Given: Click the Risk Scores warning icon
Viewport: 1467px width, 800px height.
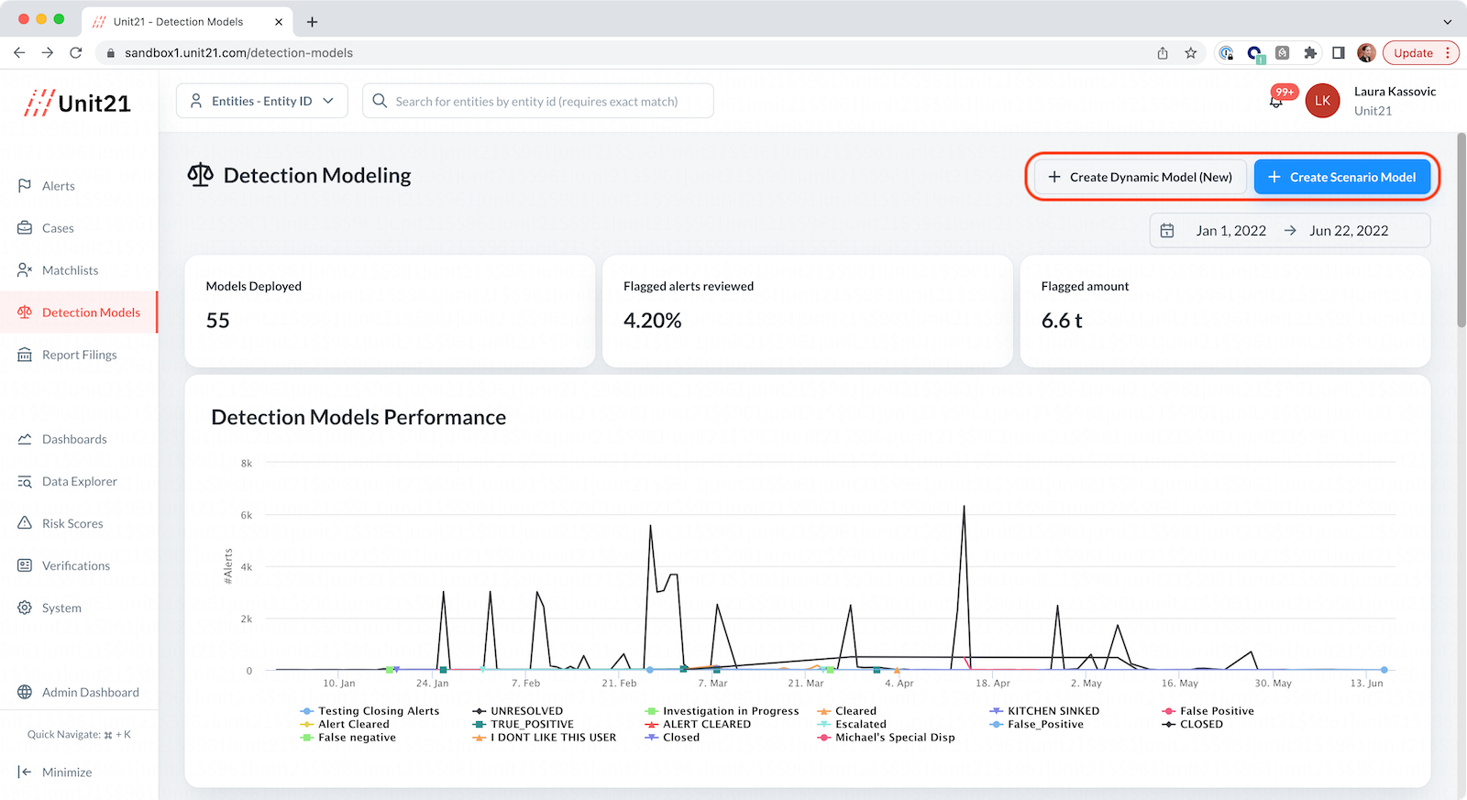Looking at the screenshot, I should coord(25,523).
